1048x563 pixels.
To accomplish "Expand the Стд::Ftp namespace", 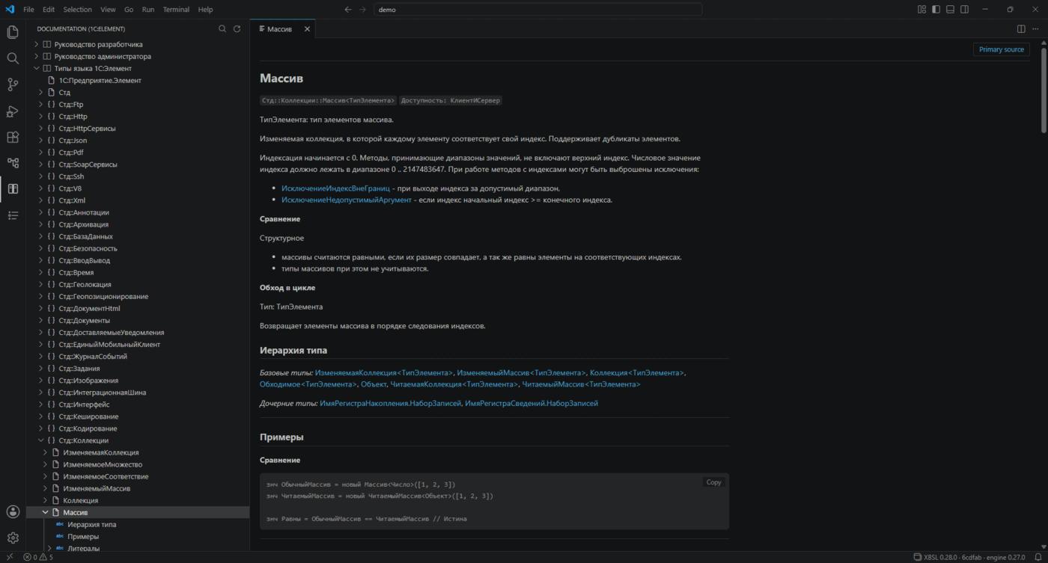I will 41,105.
